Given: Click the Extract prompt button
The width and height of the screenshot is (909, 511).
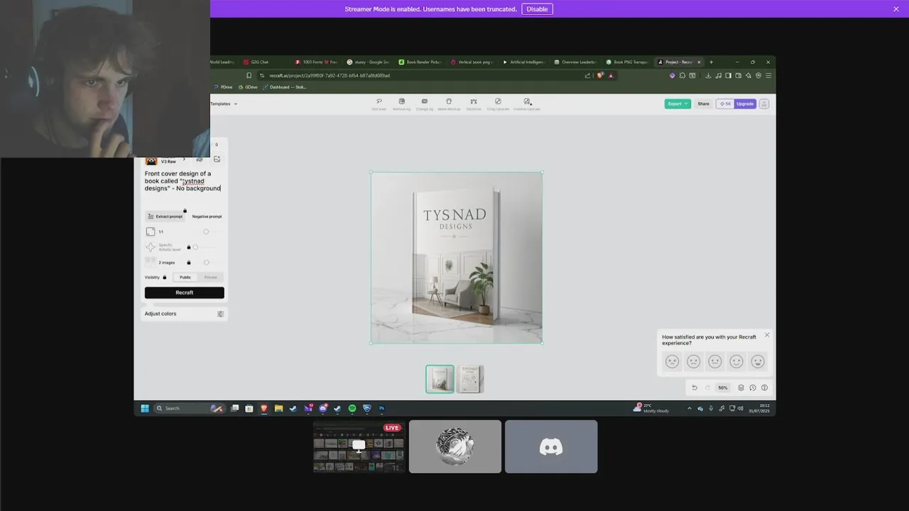Looking at the screenshot, I should [165, 216].
